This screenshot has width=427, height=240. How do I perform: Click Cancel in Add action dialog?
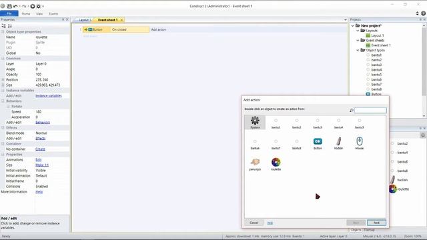pos(254,223)
